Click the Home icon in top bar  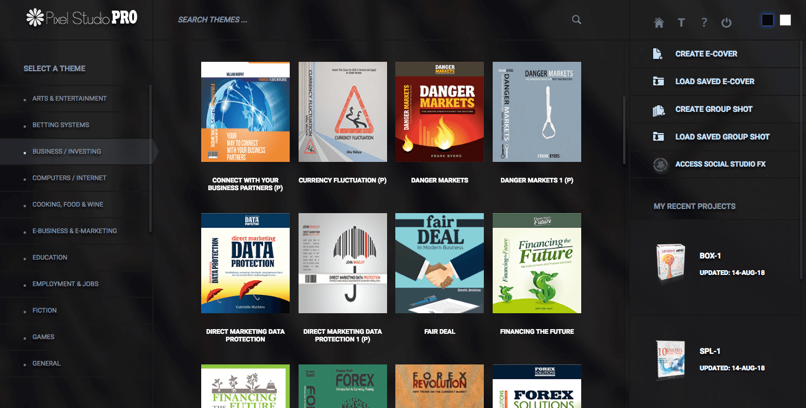659,23
